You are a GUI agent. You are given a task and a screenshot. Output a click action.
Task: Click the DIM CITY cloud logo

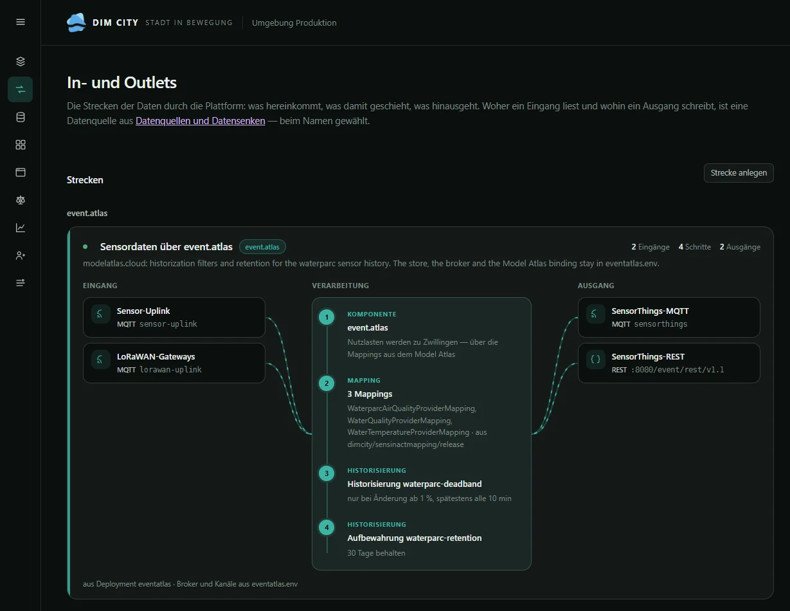[76, 23]
